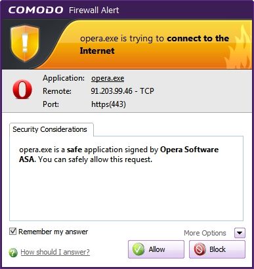Click the red Opera logo icon
254x269 pixels.
coord(22,89)
